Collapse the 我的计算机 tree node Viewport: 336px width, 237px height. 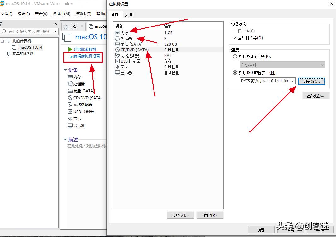tap(3, 40)
